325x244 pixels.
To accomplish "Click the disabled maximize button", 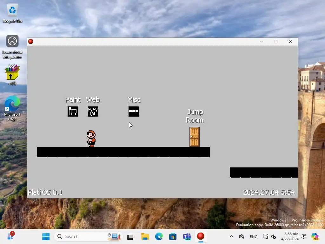I will click(x=276, y=42).
